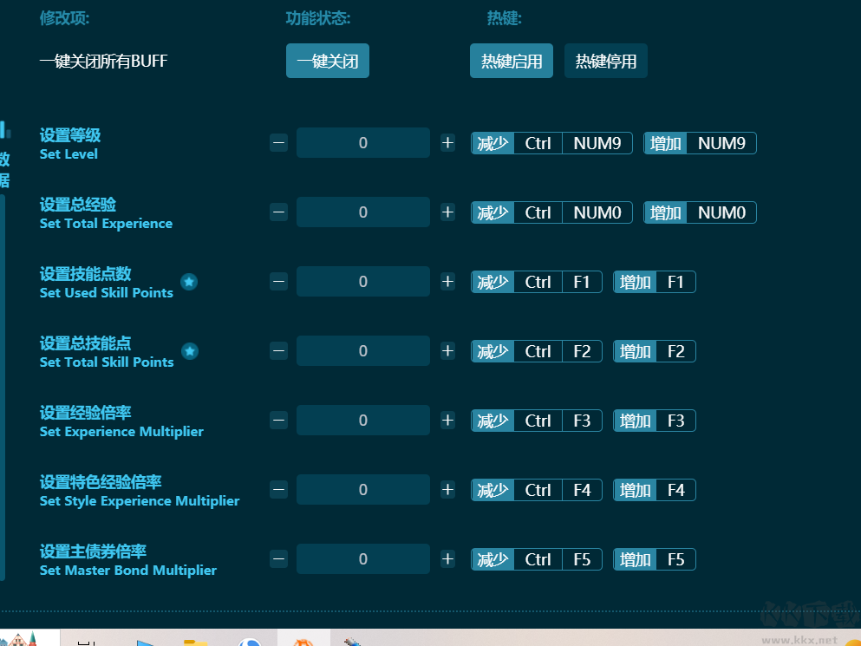
Task: Click the Set Experience Multiplier value field
Action: point(363,421)
